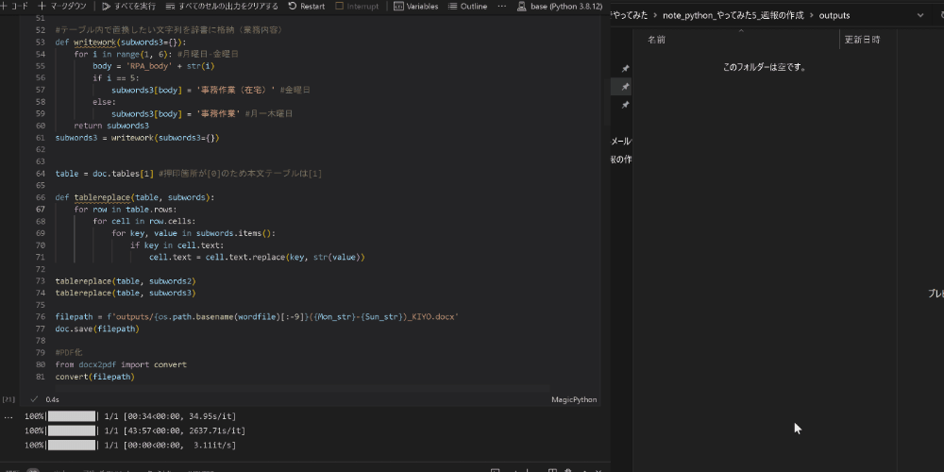The width and height of the screenshot is (944, 472).
Task: Click the このフォルダーは空です message
Action: click(764, 67)
